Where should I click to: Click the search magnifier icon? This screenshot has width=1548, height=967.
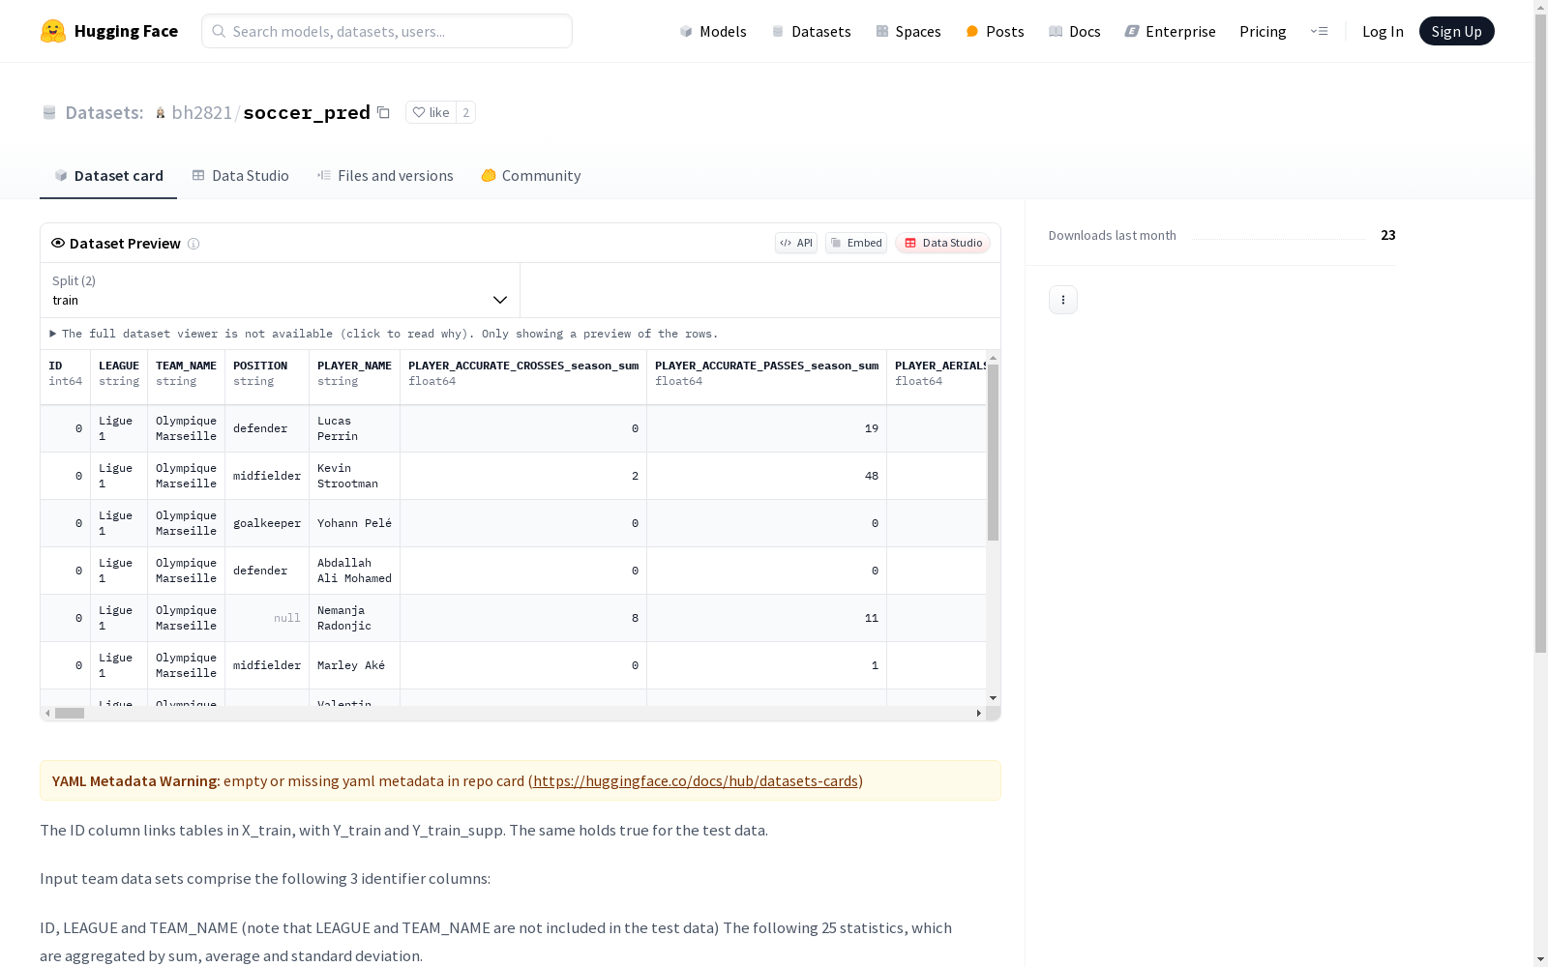pos(219,31)
